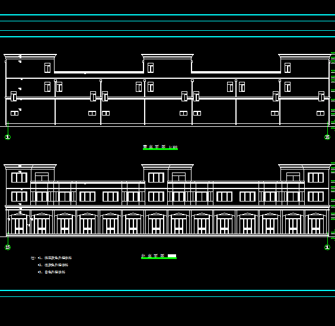
Task: Select axis bubble 15 below south elevation right
Action: (x=327, y=137)
